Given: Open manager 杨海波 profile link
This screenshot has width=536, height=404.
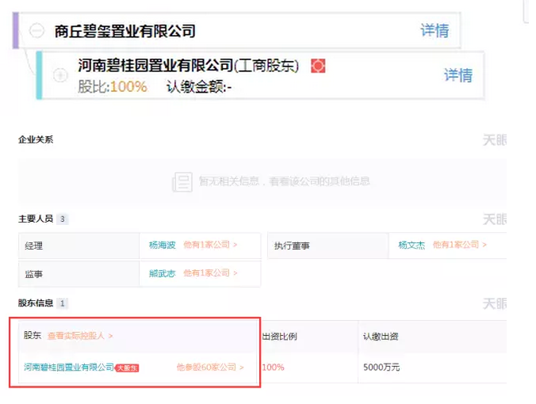Looking at the screenshot, I should 162,245.
